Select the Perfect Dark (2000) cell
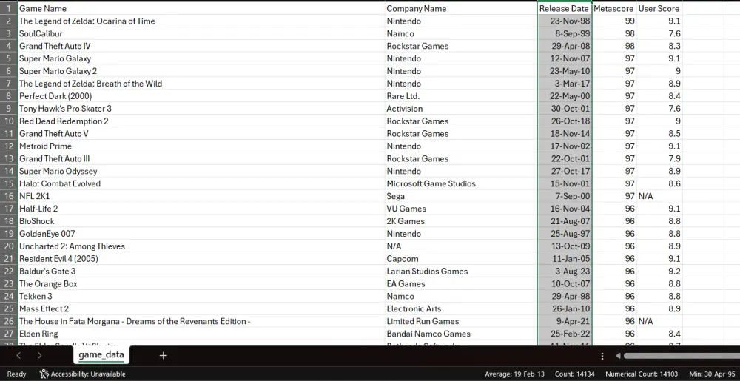 (x=201, y=96)
